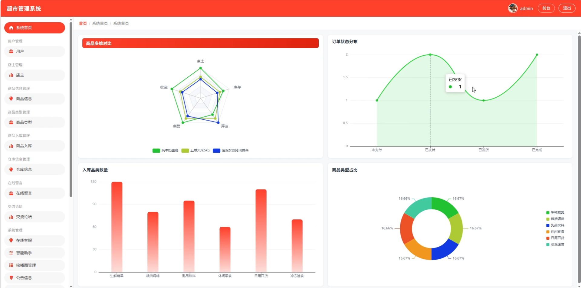Open the 在线留言 sidebar menu item
581x288 pixels.
34,193
